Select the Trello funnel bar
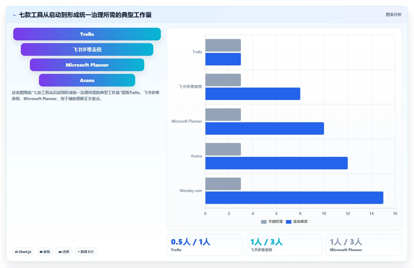Screen dimensions: 414x268 (87, 34)
